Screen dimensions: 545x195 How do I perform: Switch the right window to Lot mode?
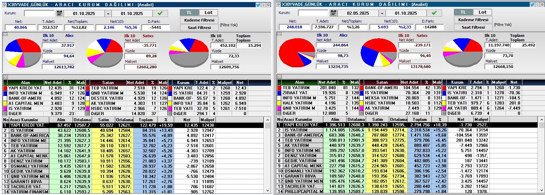482,12
